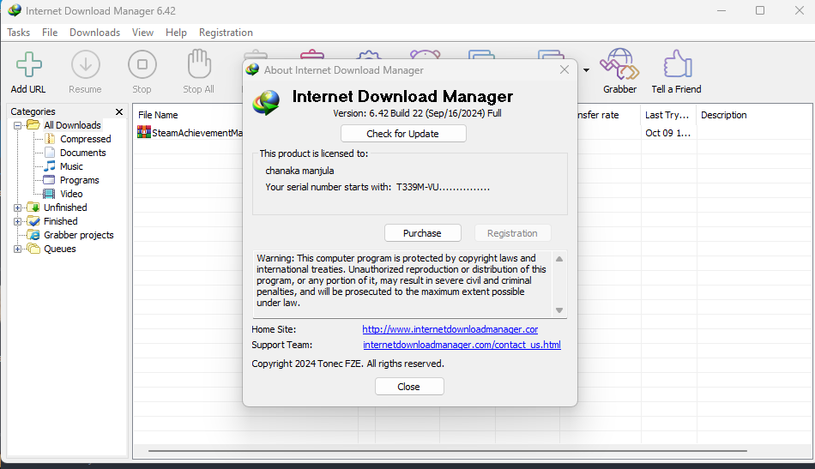Open the Home Site internetdownloadmanager link
The height and width of the screenshot is (469, 815).
pos(450,329)
